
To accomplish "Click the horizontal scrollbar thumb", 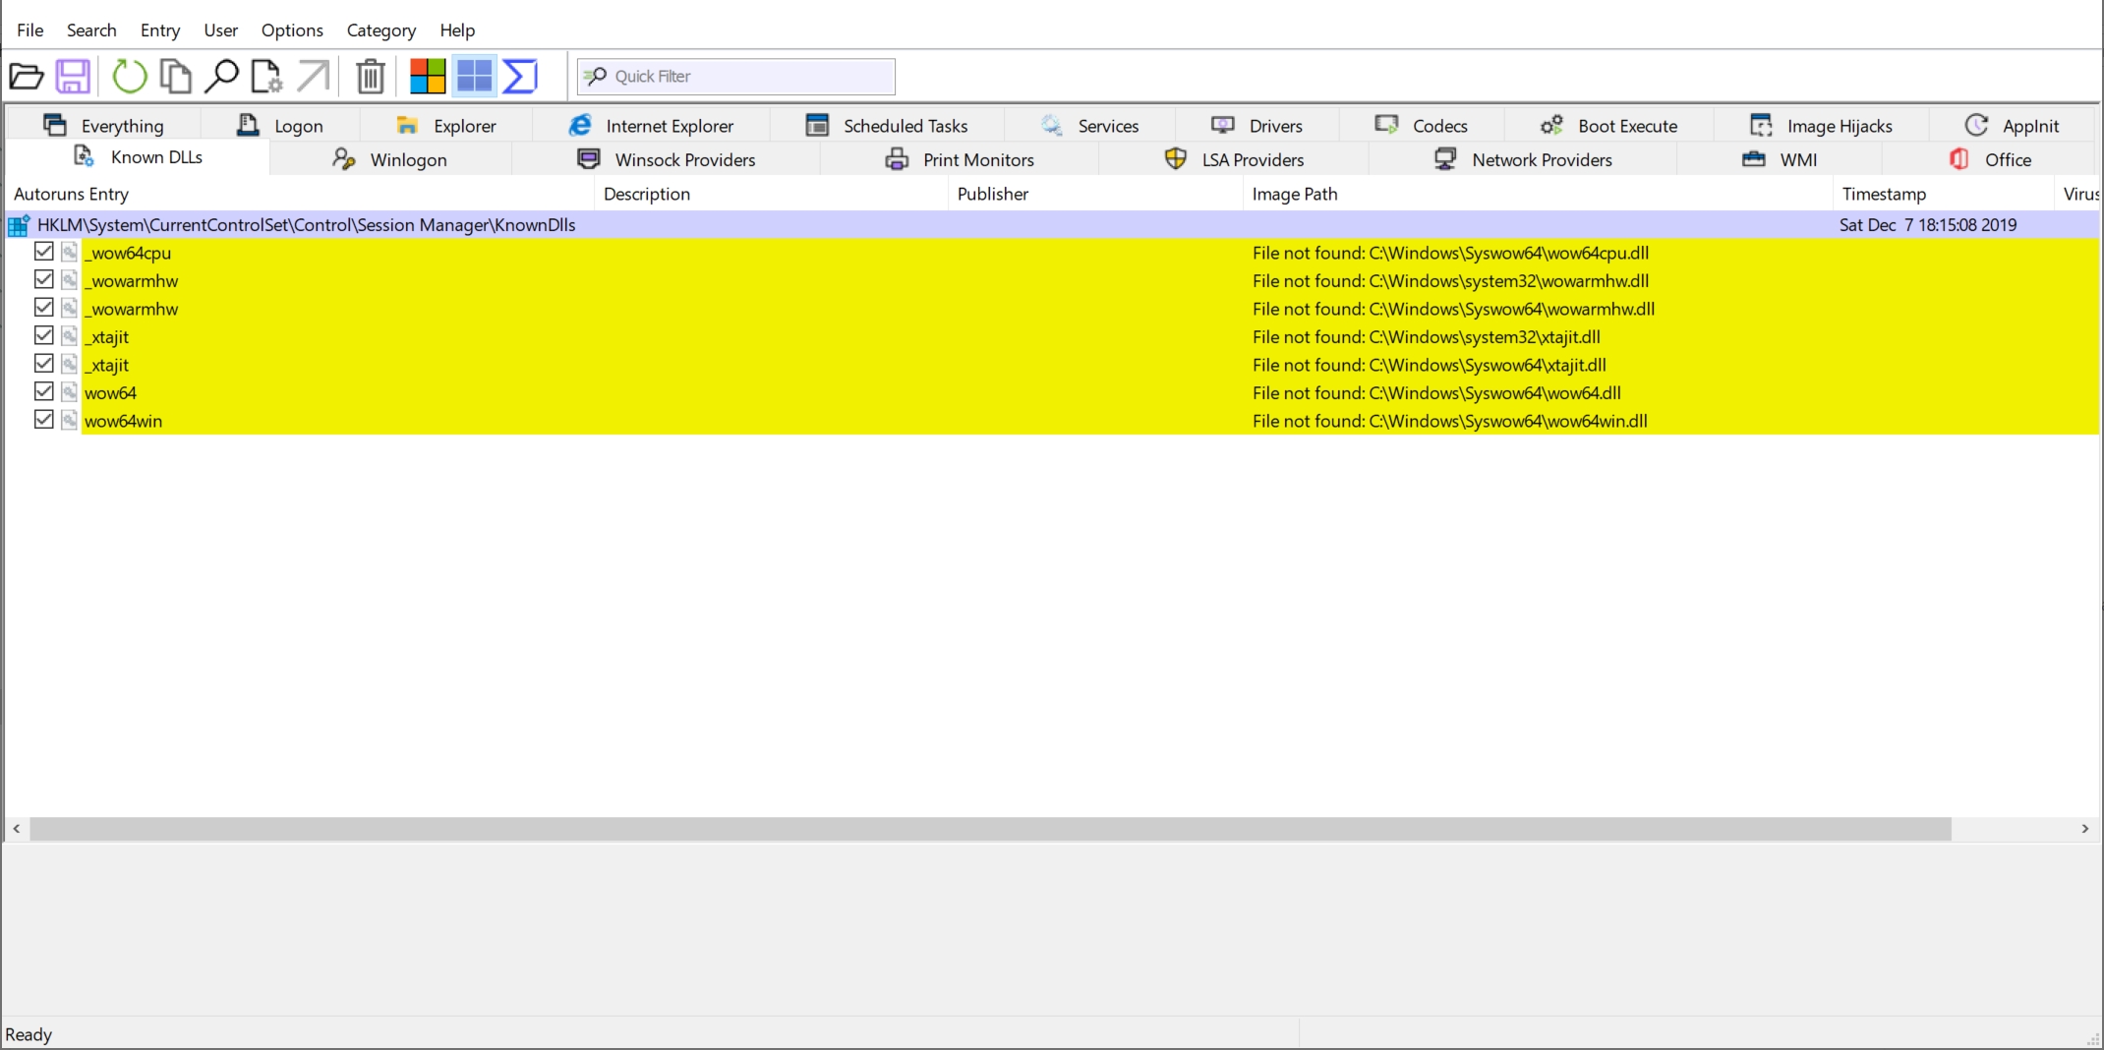I will tap(990, 829).
